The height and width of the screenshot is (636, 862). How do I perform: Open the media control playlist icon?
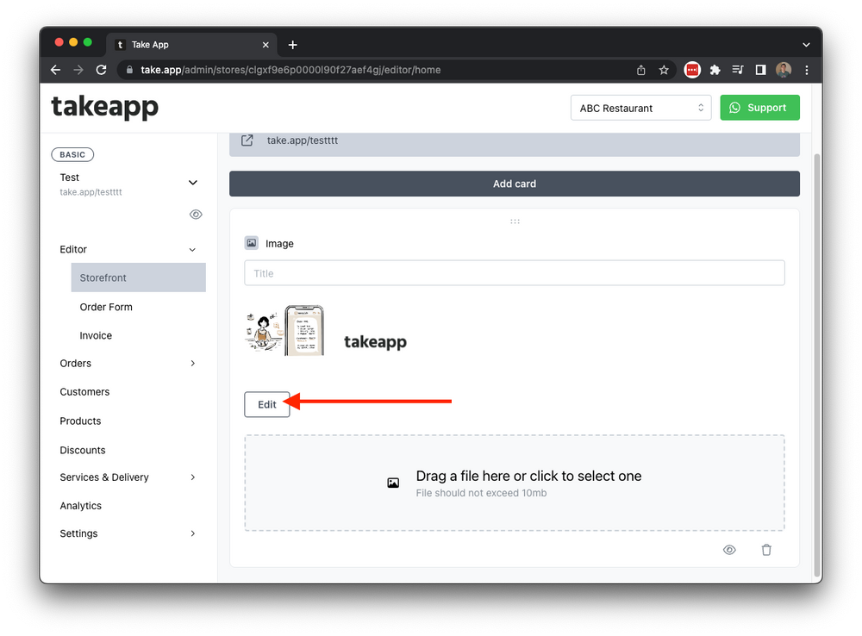(738, 70)
